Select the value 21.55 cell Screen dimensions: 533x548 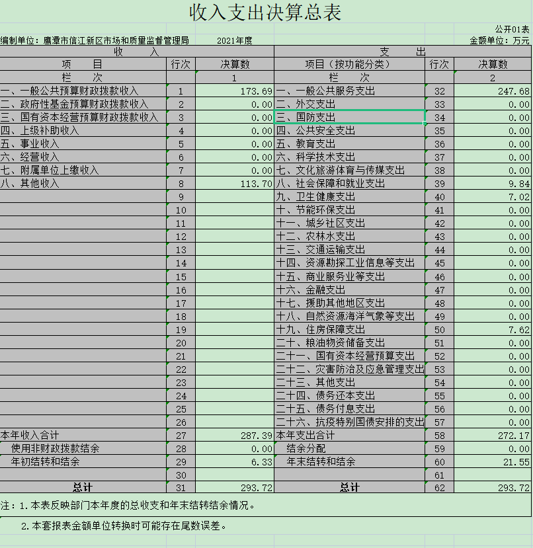point(493,462)
